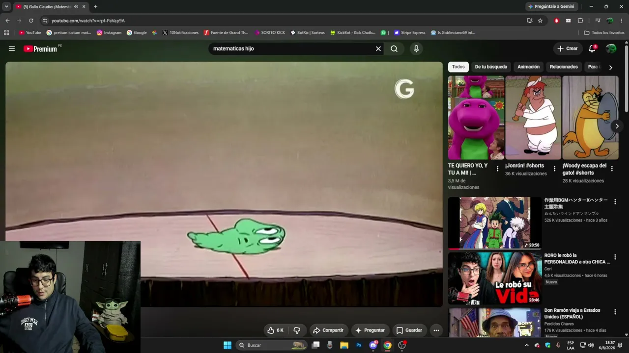
Task: Open the taskbar volume control
Action: (591, 345)
